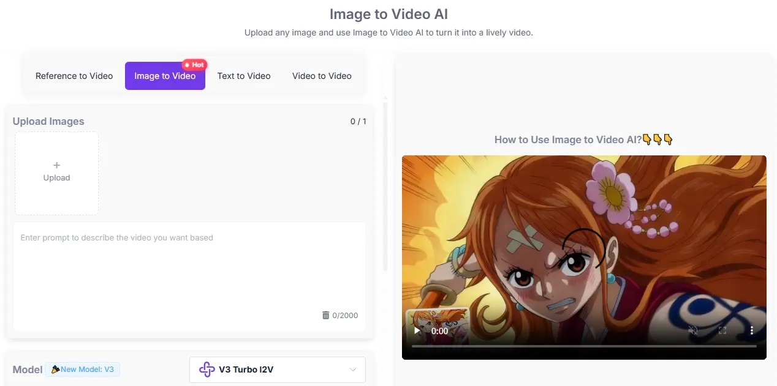This screenshot has width=777, height=386.
Task: Click the V3 Turbo model logo icon
Action: pyautogui.click(x=207, y=369)
